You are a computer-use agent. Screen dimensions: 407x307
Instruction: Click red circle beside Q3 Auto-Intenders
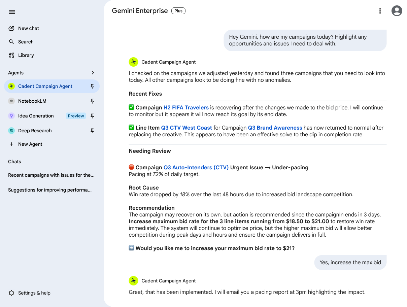click(x=132, y=167)
